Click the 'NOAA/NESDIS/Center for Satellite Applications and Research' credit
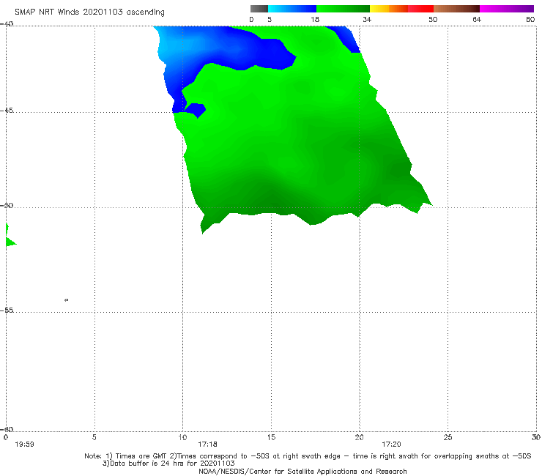 [x=302, y=471]
